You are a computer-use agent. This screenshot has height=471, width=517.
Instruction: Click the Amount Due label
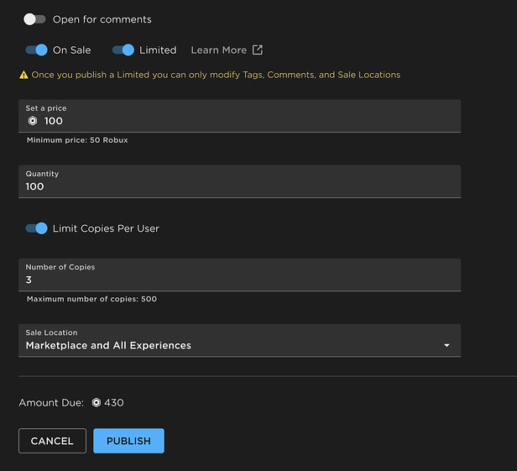coord(51,403)
